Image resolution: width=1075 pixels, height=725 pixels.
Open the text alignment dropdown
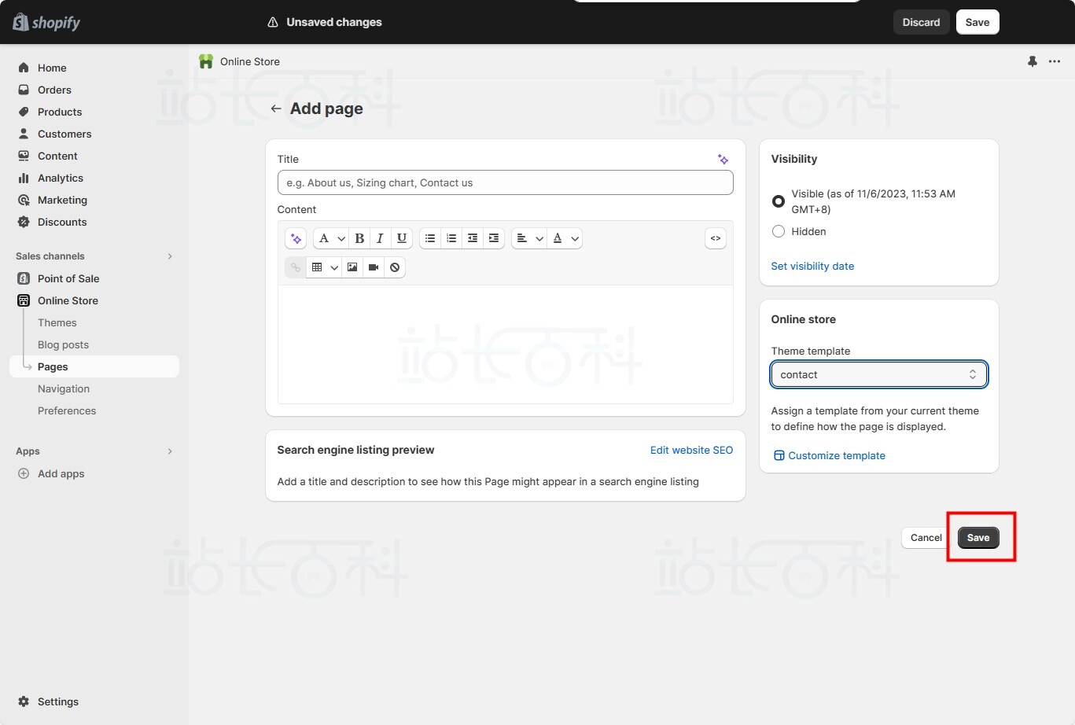[528, 238]
